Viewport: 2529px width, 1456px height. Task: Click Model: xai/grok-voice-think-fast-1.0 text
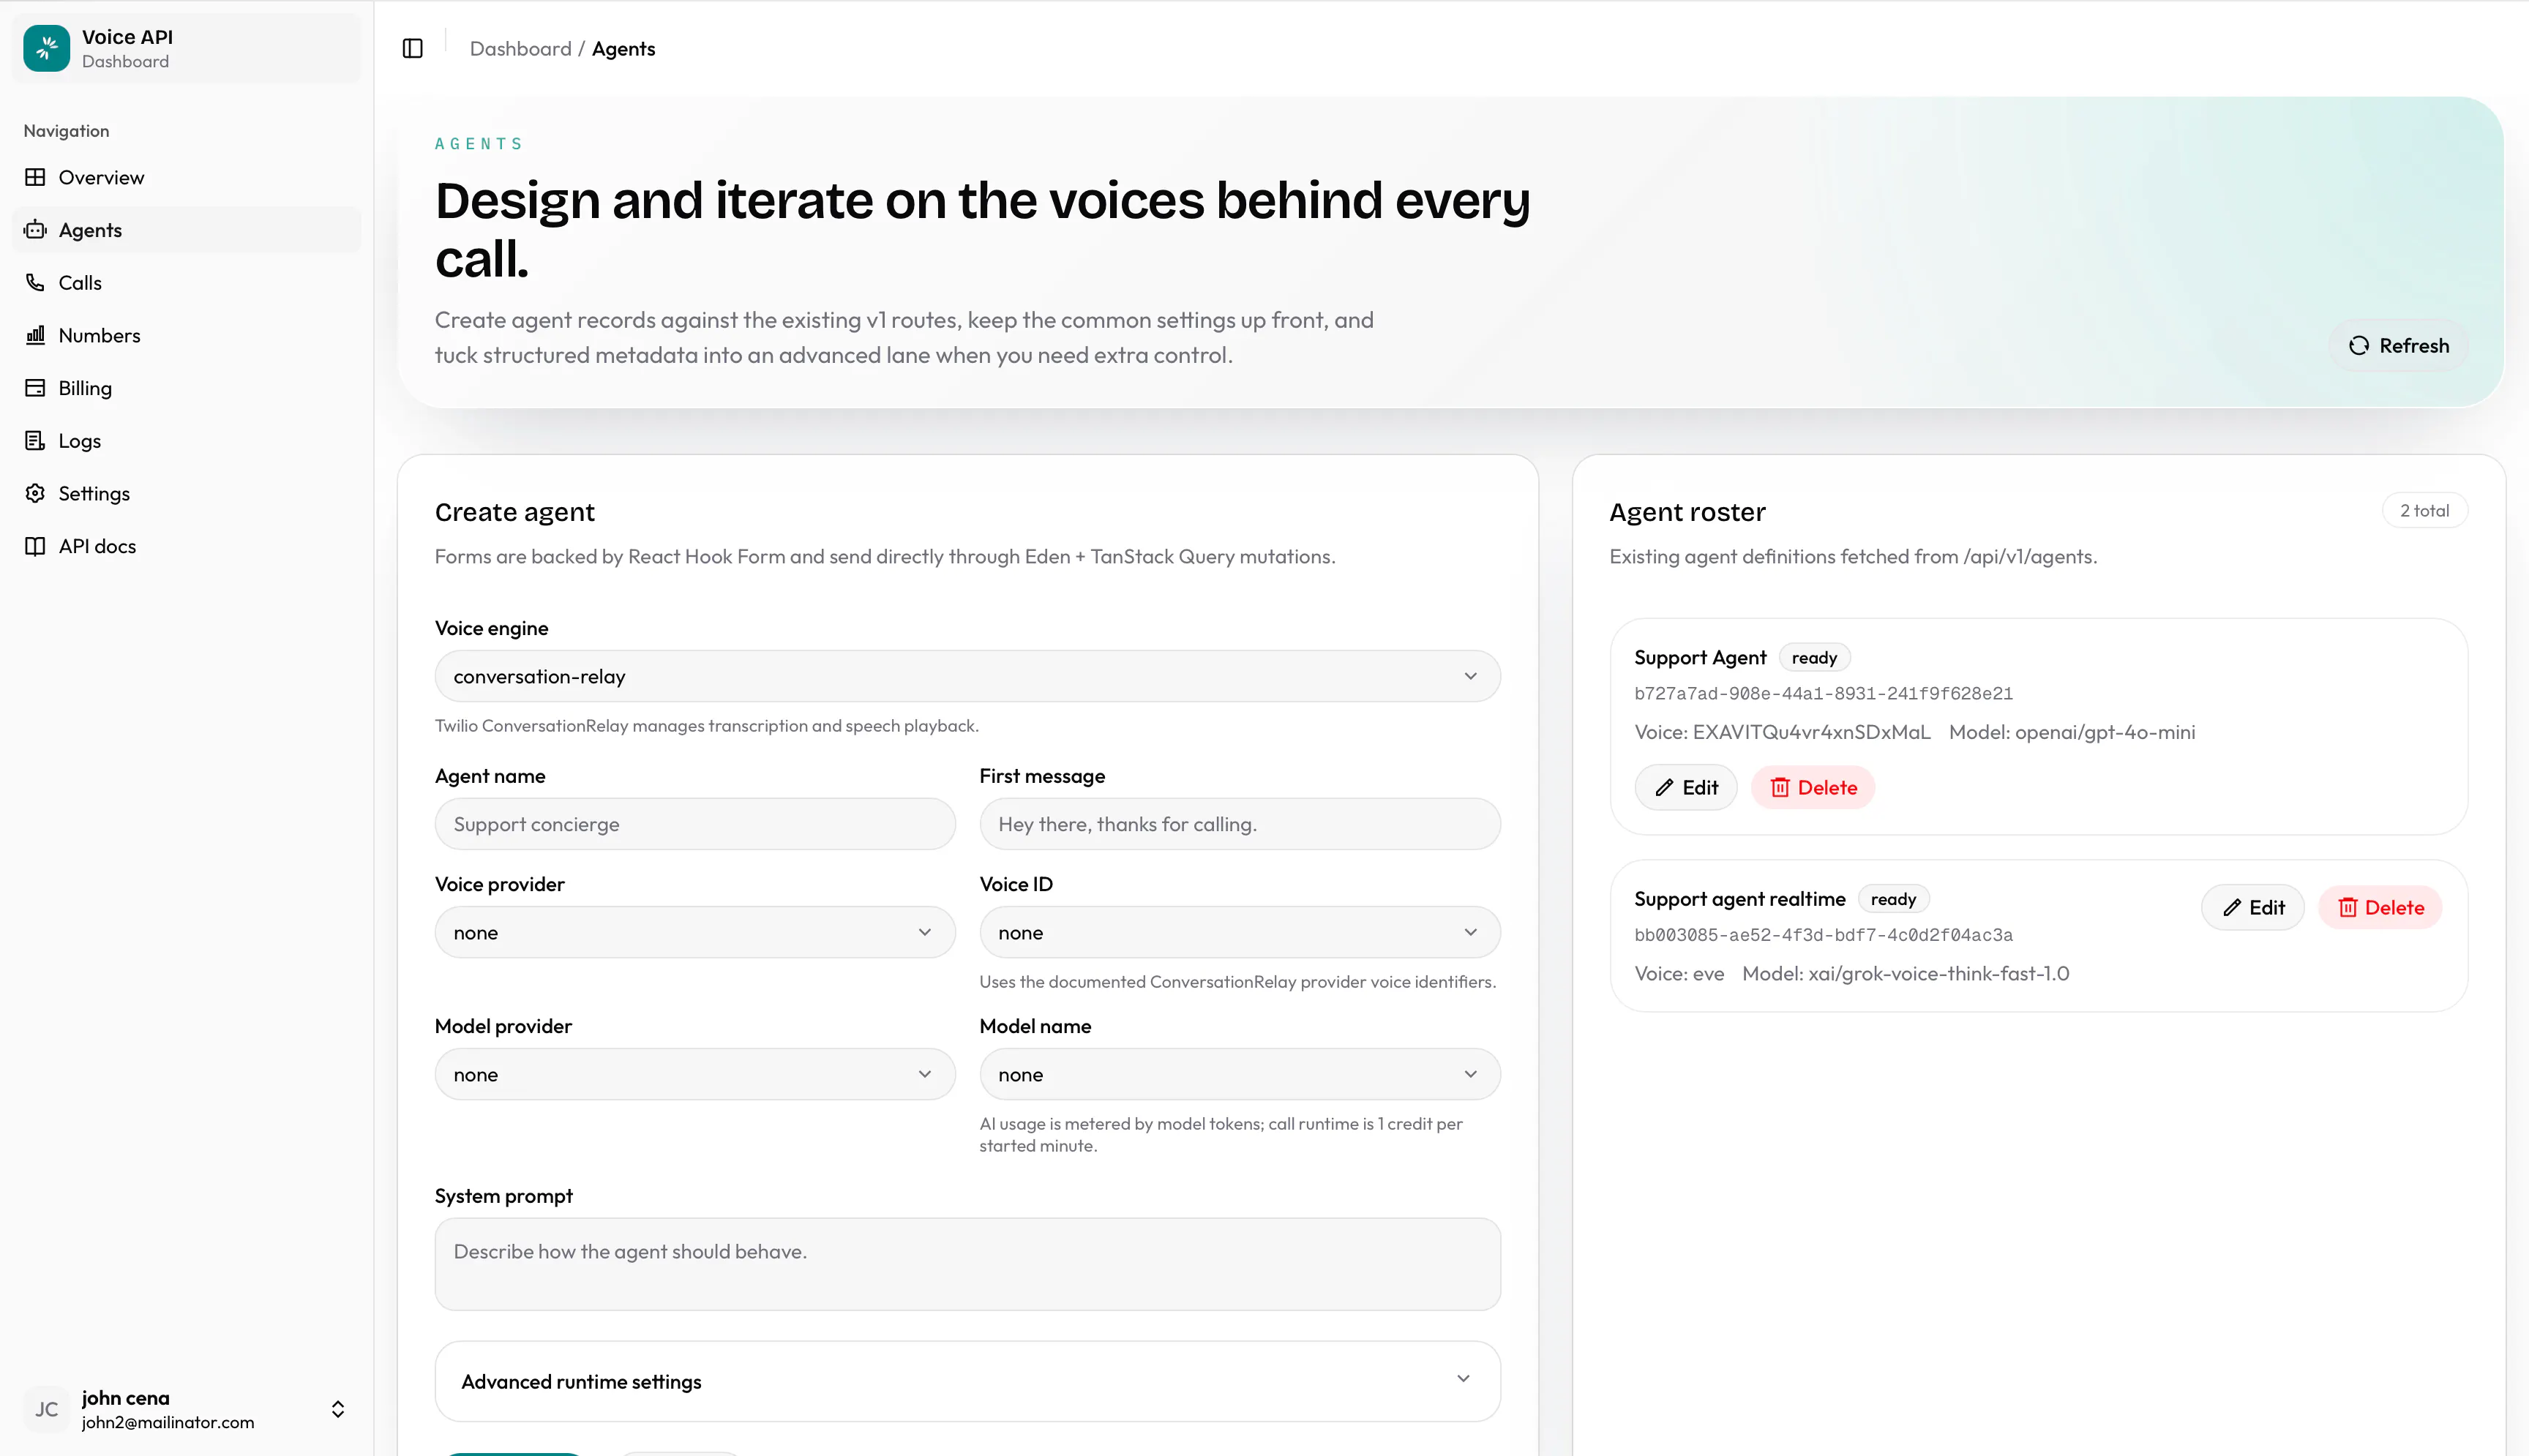[x=1905, y=974]
